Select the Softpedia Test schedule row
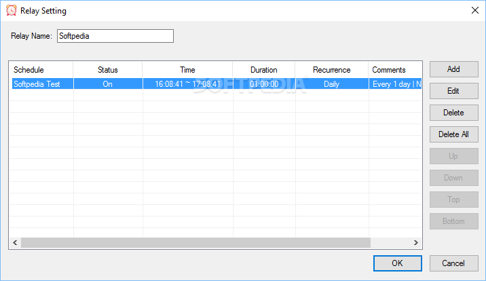This screenshot has height=281, width=486. point(215,84)
